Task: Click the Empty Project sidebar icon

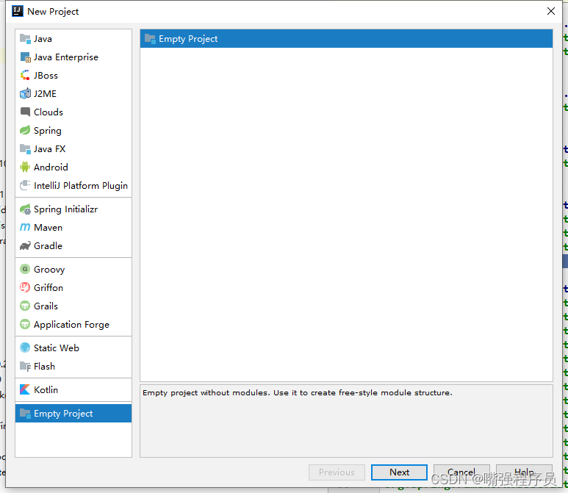Action: click(x=25, y=414)
